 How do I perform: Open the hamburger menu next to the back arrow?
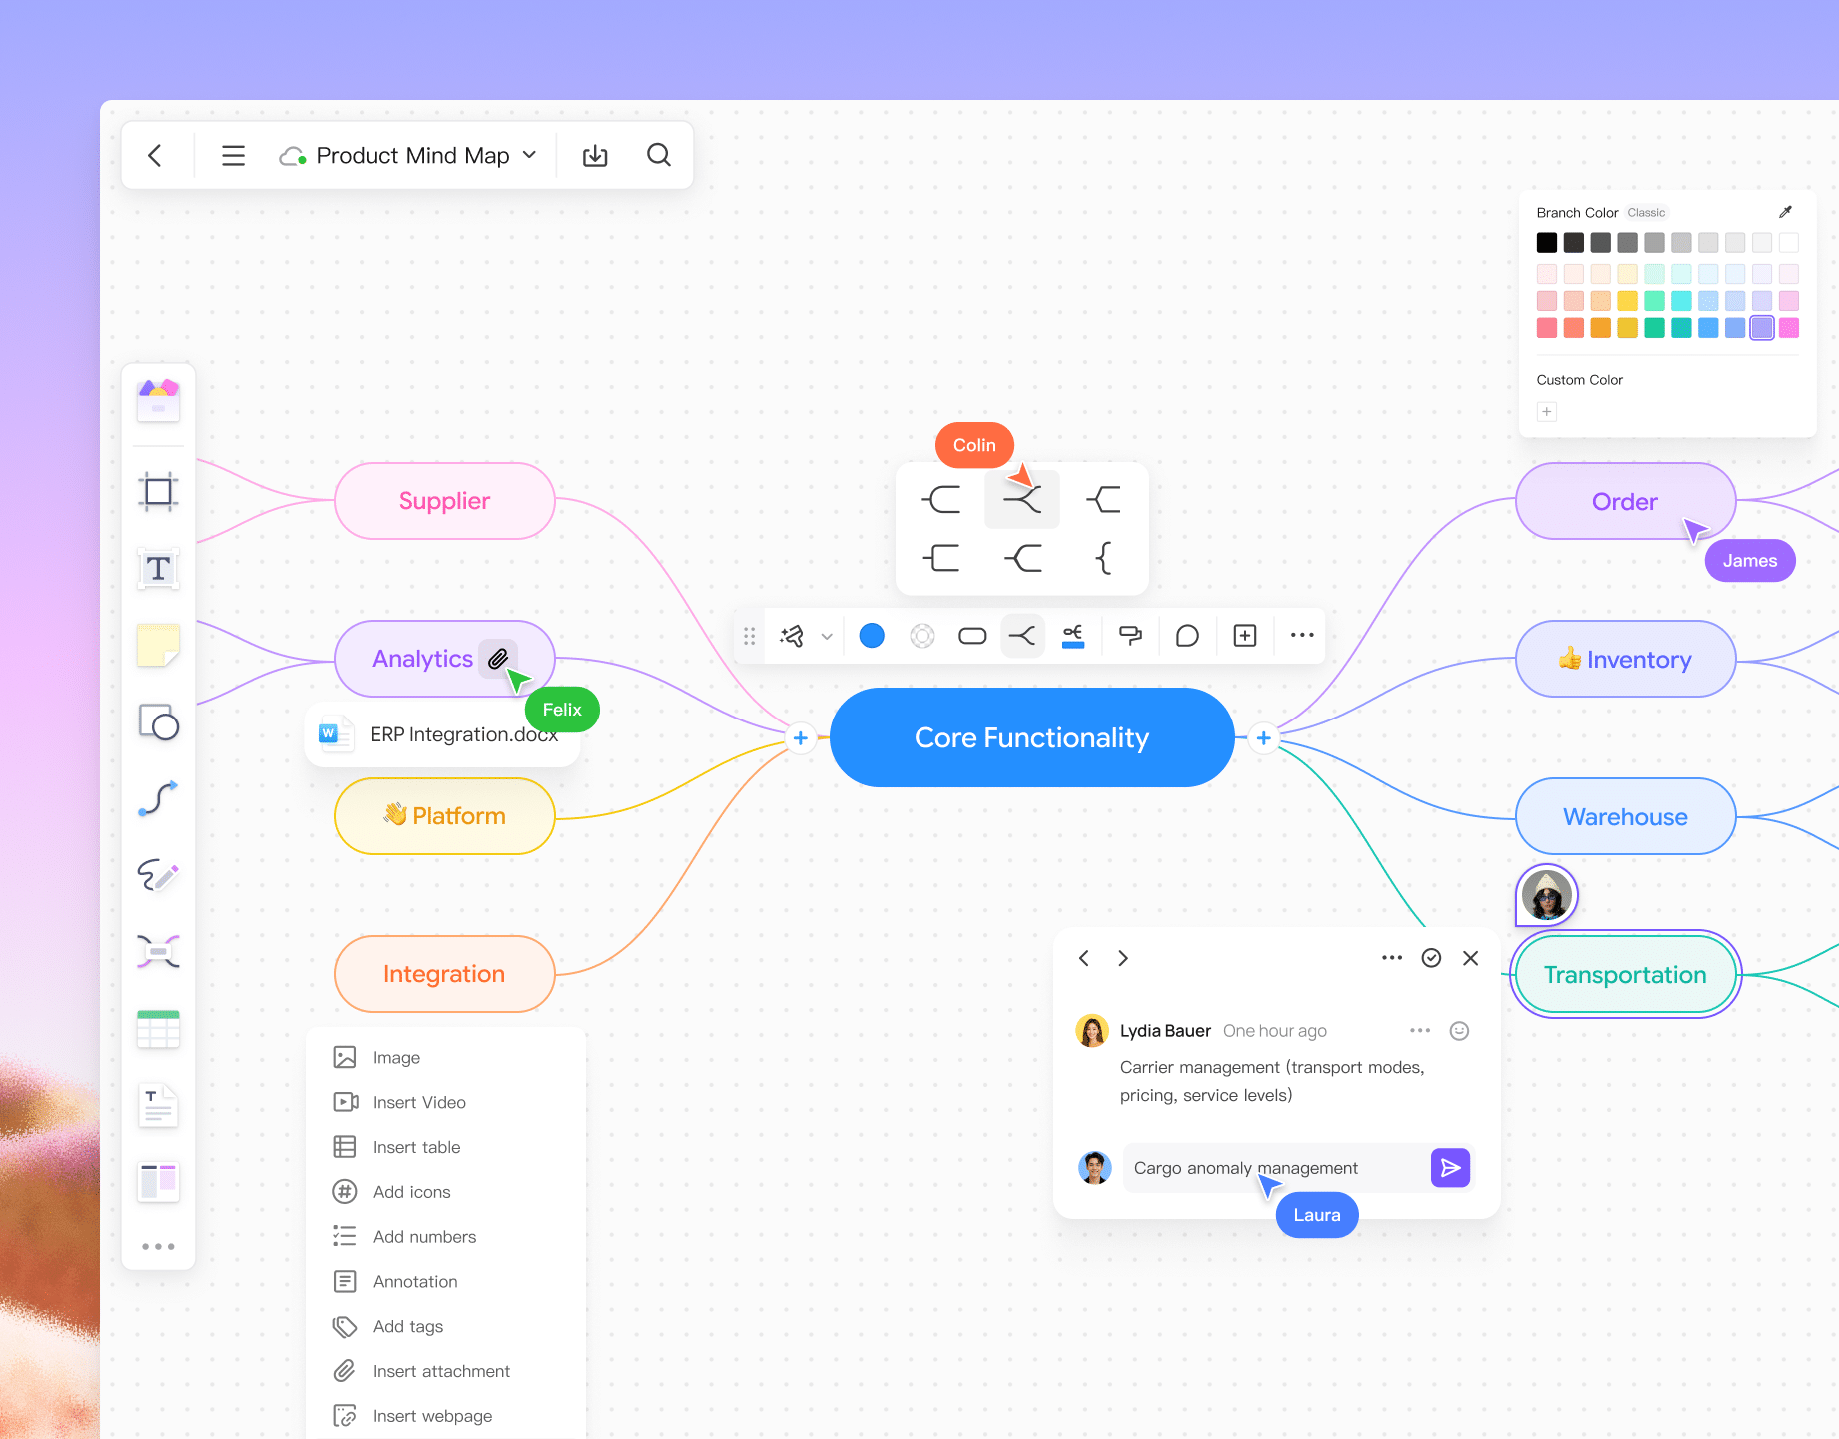(x=233, y=155)
